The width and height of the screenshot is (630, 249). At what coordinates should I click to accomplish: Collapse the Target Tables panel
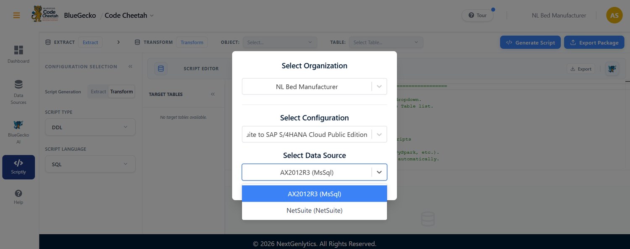tap(213, 94)
